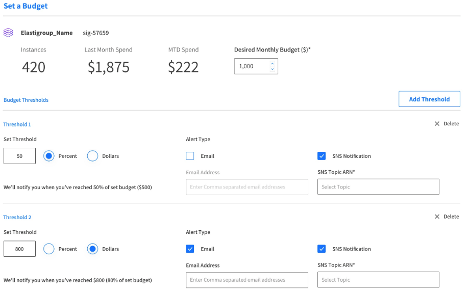Click the Add Threshold button
This screenshot has height=294, width=468.
(429, 99)
